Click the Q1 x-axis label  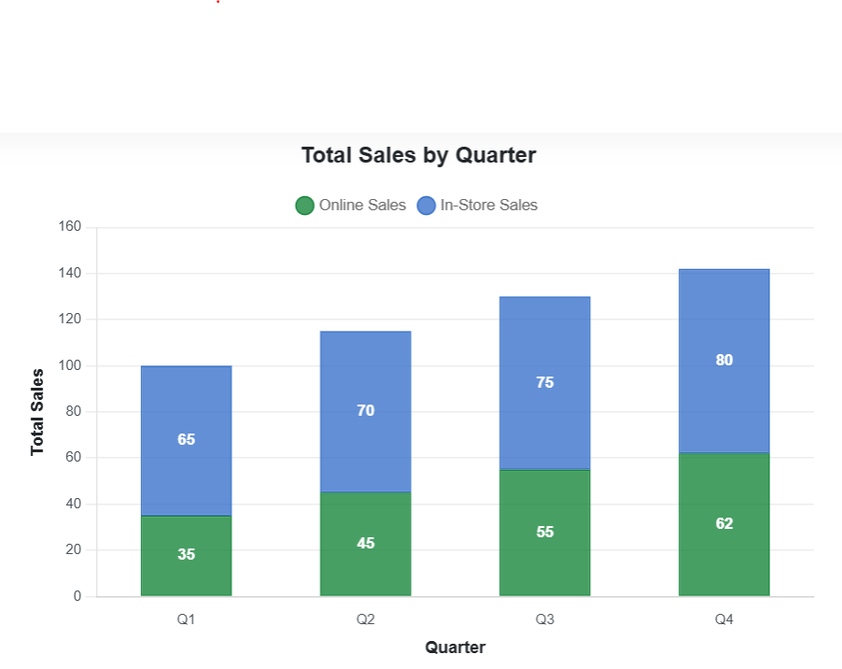coord(187,619)
